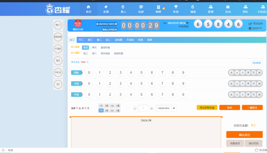Select the 体育 sports icon
The height and width of the screenshot is (153, 267).
[175, 9]
